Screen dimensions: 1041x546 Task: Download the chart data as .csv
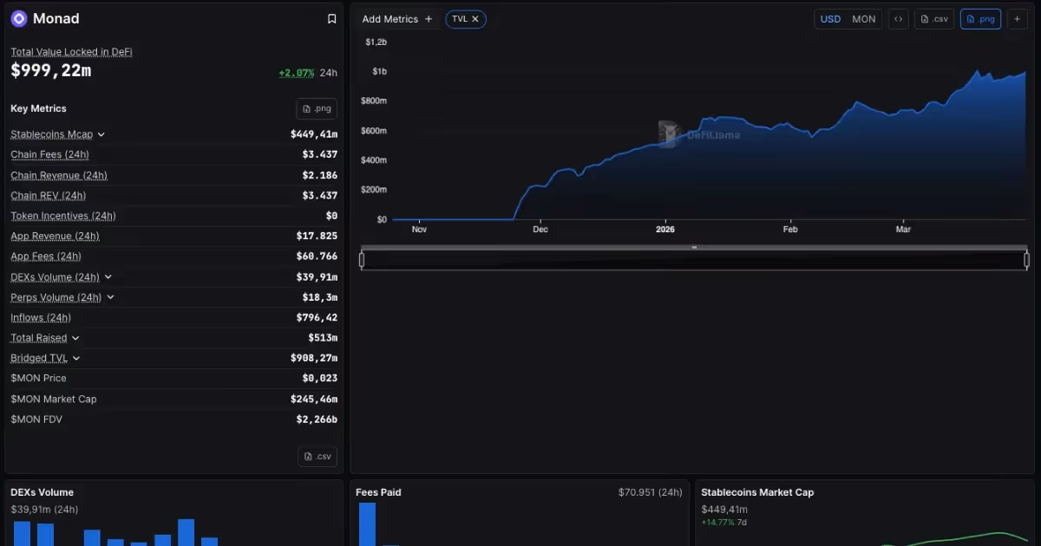click(933, 18)
